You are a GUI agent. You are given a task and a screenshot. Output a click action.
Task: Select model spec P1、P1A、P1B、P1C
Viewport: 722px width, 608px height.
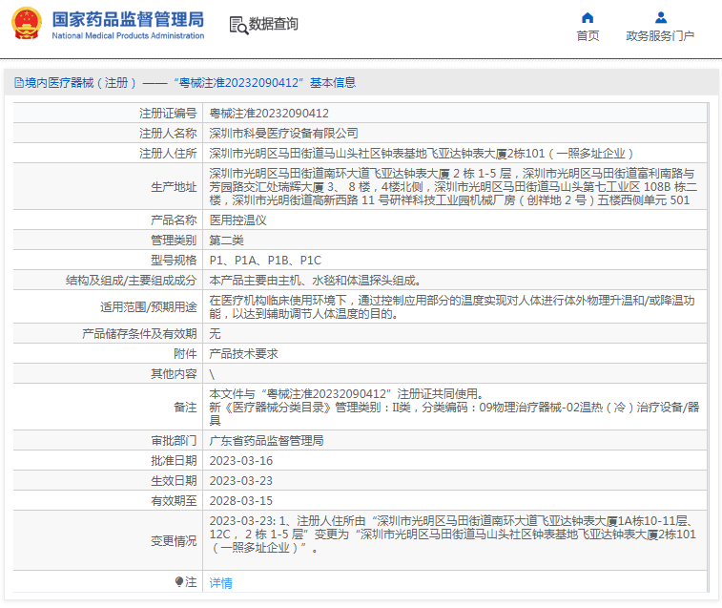click(x=265, y=261)
